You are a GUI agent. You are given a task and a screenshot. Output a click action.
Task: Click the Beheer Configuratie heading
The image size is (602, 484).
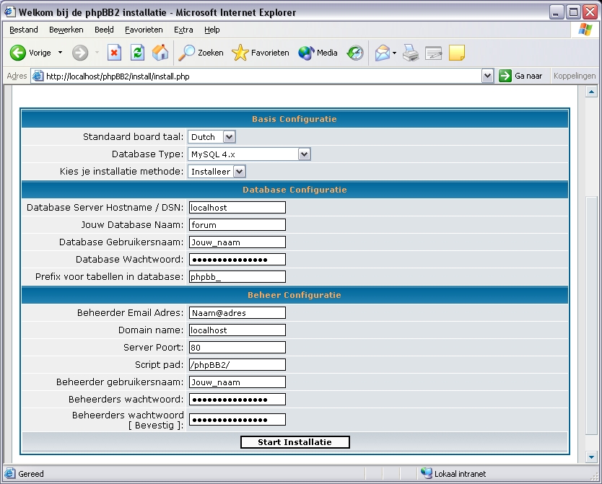click(295, 295)
